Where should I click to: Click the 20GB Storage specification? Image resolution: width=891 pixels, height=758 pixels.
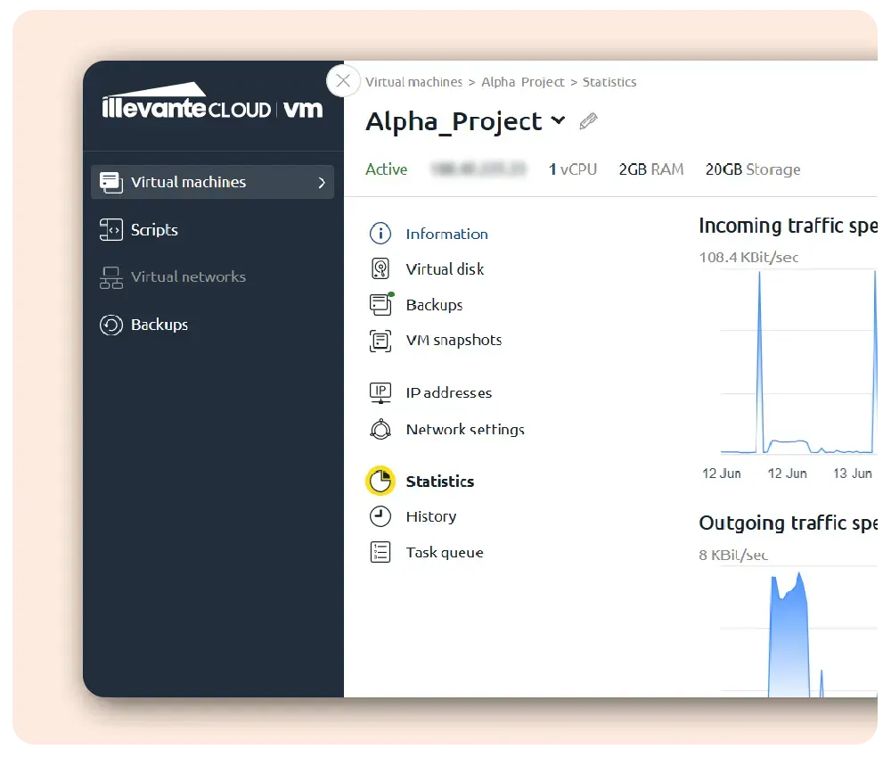753,169
